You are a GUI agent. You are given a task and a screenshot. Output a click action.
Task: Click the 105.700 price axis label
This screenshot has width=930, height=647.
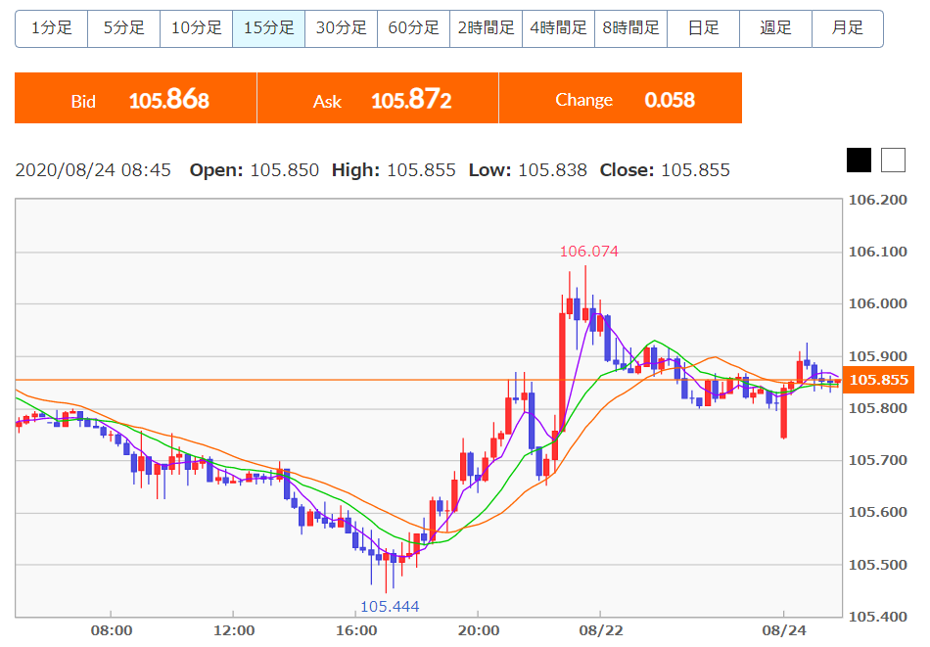tap(878, 460)
